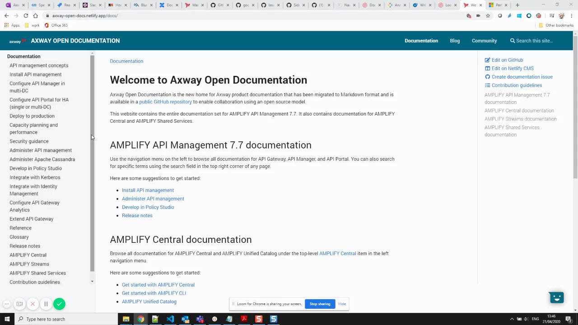Click Windows taskbar search box
This screenshot has width=578, height=325.
(66, 319)
